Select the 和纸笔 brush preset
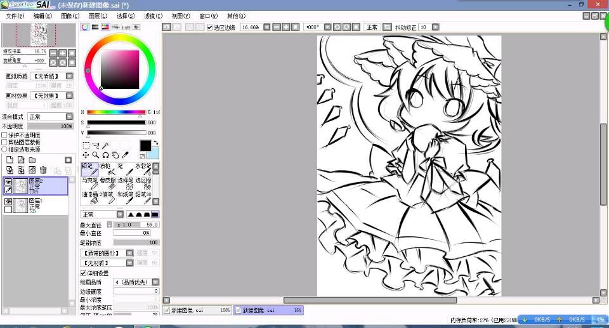This screenshot has height=328, width=609. (x=126, y=198)
